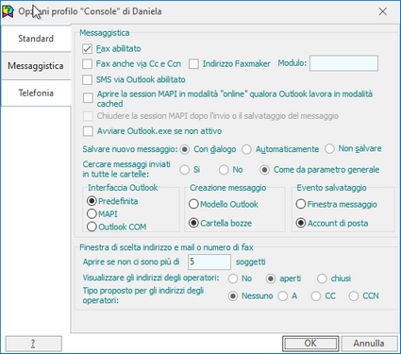
Task: Check Aprire la session MAPI online option
Action: [88, 98]
